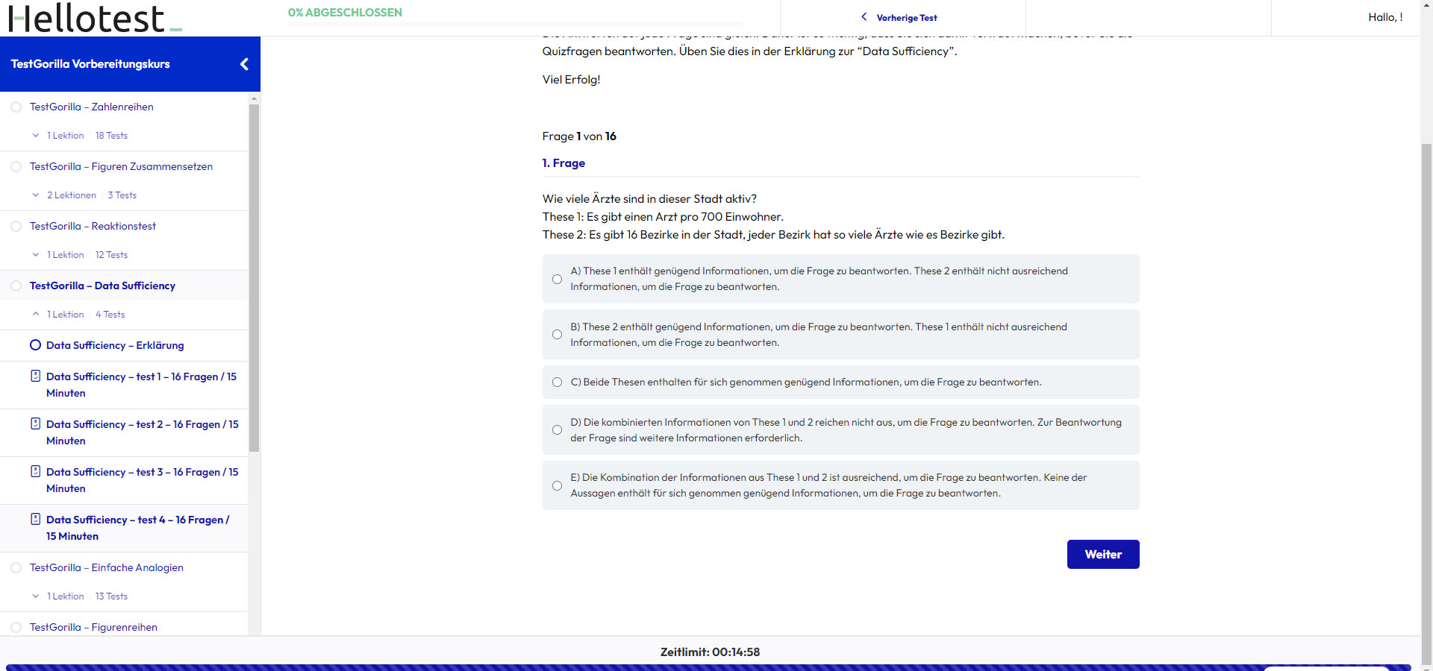Expand lessons under Figuren Zusammensetzen

click(x=35, y=195)
